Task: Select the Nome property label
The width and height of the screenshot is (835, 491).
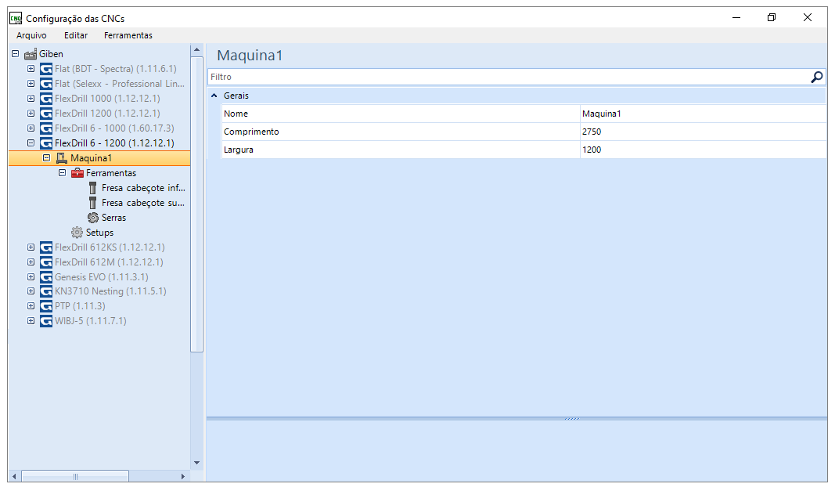Action: [236, 114]
